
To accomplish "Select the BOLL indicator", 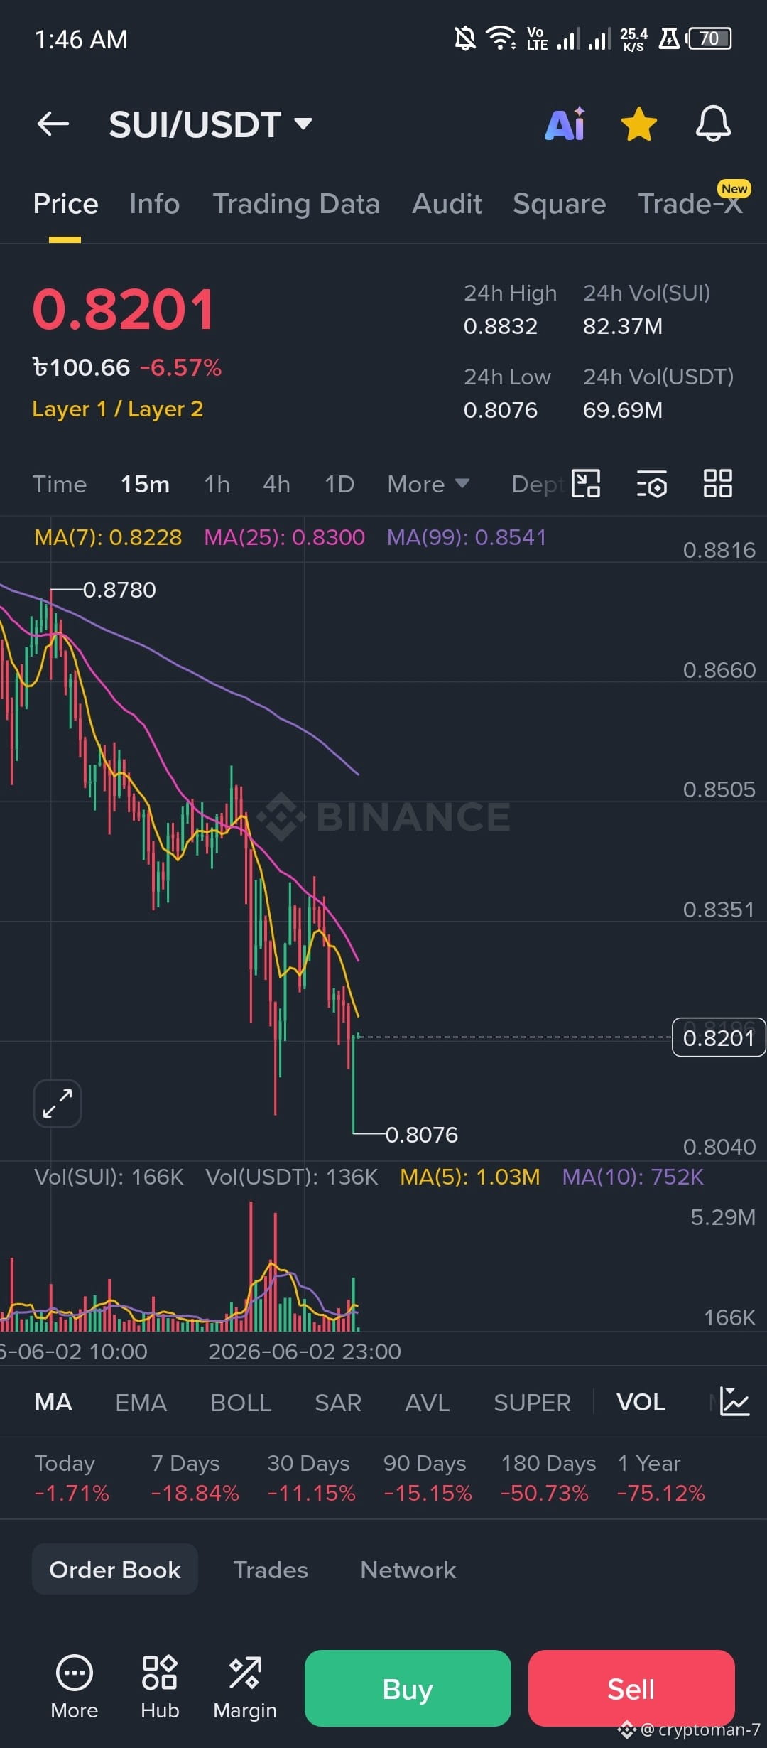I will 241,1403.
